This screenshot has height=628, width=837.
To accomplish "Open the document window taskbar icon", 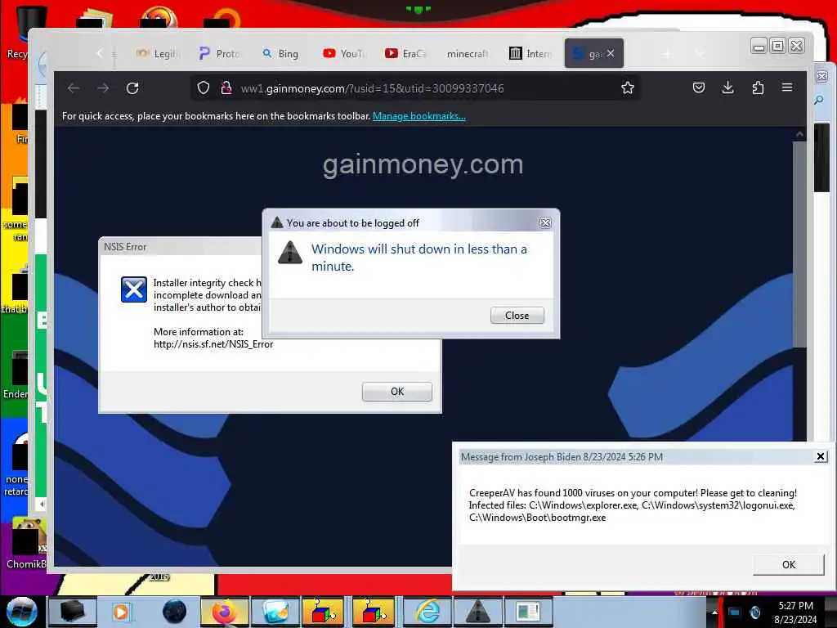I will (x=528, y=612).
